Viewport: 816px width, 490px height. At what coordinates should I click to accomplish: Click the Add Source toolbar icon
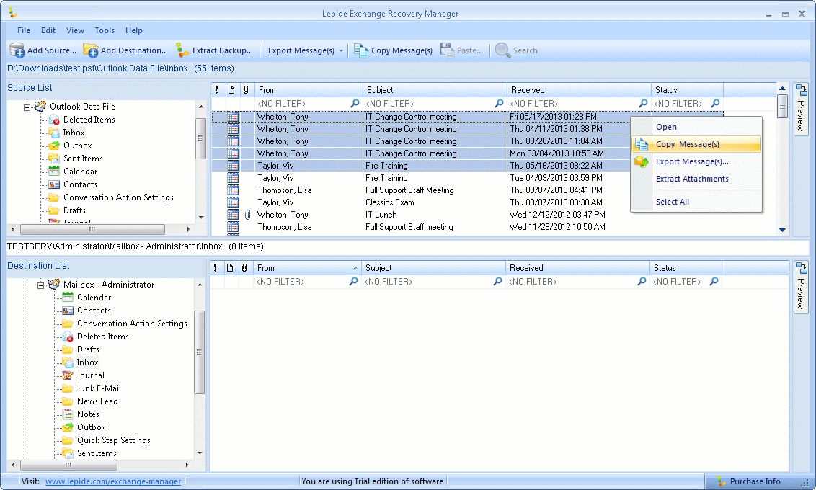[x=17, y=50]
